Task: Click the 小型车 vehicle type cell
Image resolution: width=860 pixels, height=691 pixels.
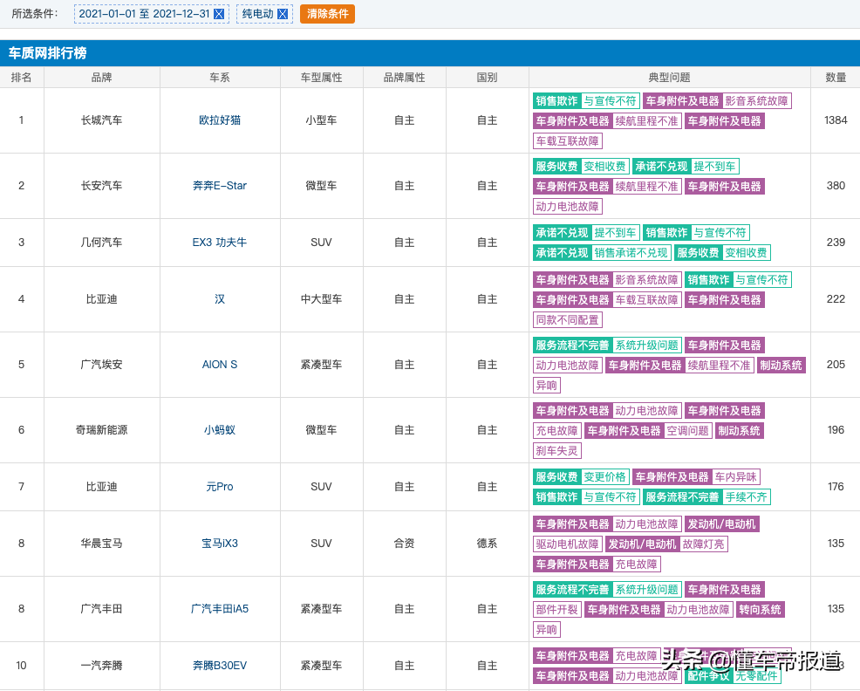Action: tap(321, 120)
